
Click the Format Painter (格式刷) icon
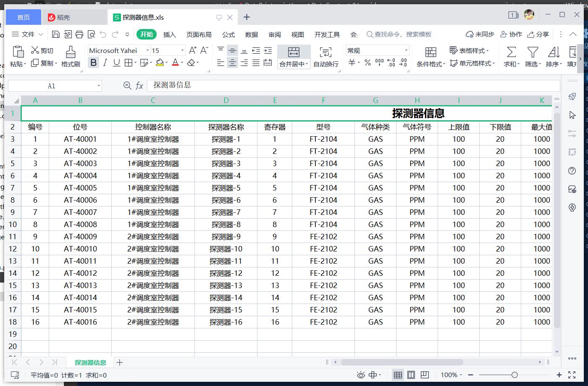[71, 52]
